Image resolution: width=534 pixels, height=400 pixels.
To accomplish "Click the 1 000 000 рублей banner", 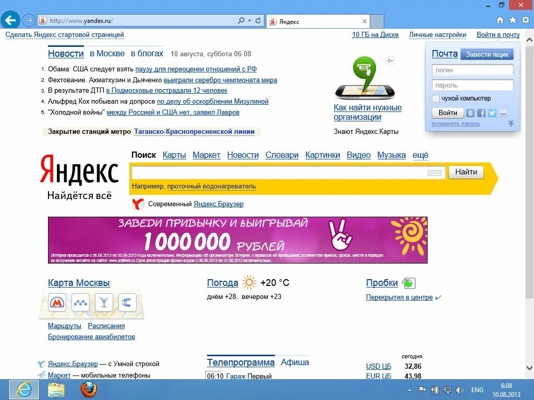I will tap(238, 240).
